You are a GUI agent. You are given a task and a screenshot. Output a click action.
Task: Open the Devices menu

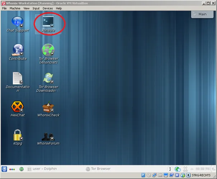tap(48, 8)
